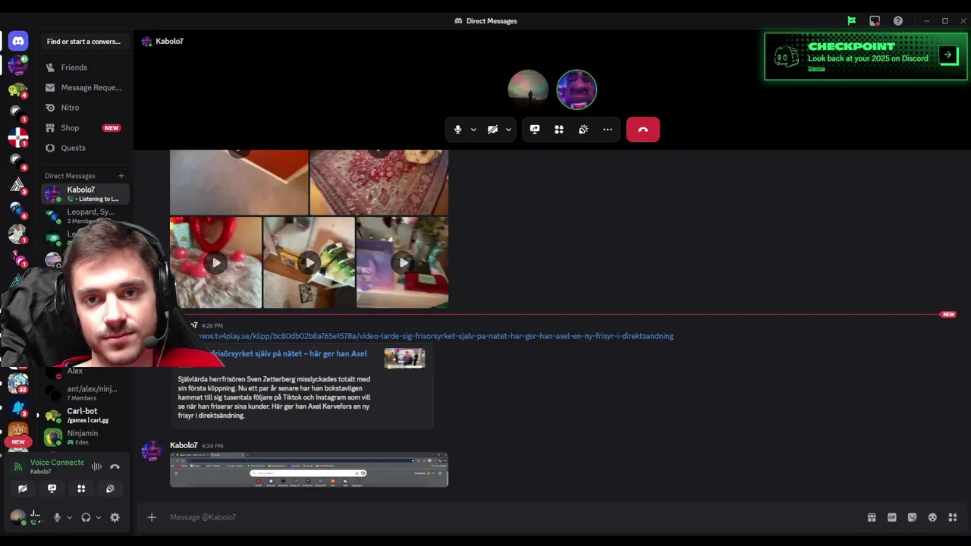Open the Checkpoint flag icon in title bar

852,20
